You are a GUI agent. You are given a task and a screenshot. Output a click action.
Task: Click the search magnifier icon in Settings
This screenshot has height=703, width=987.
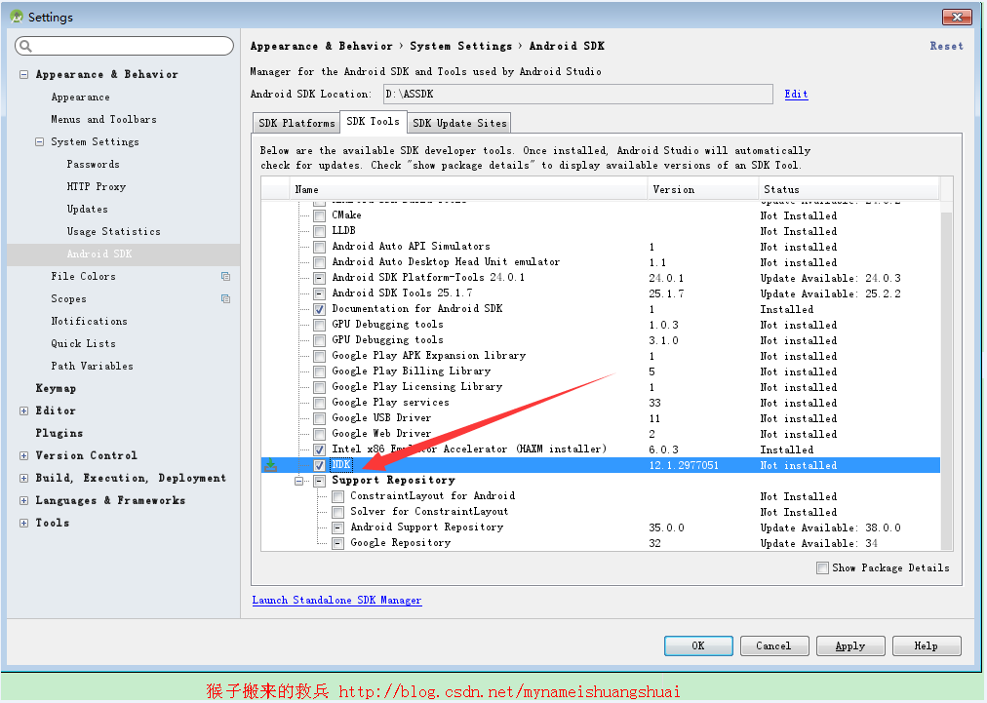pos(25,46)
